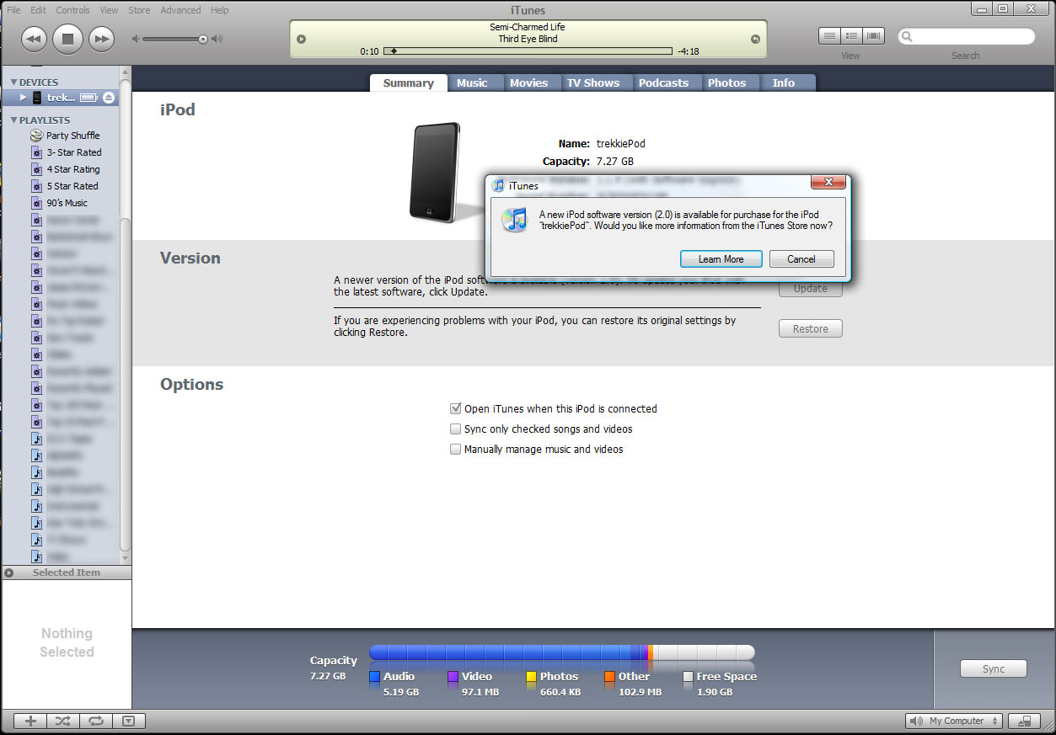
Task: Cancel the iTunes update dialog
Action: pos(801,259)
